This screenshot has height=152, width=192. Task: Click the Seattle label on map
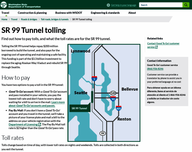[81, 93]
